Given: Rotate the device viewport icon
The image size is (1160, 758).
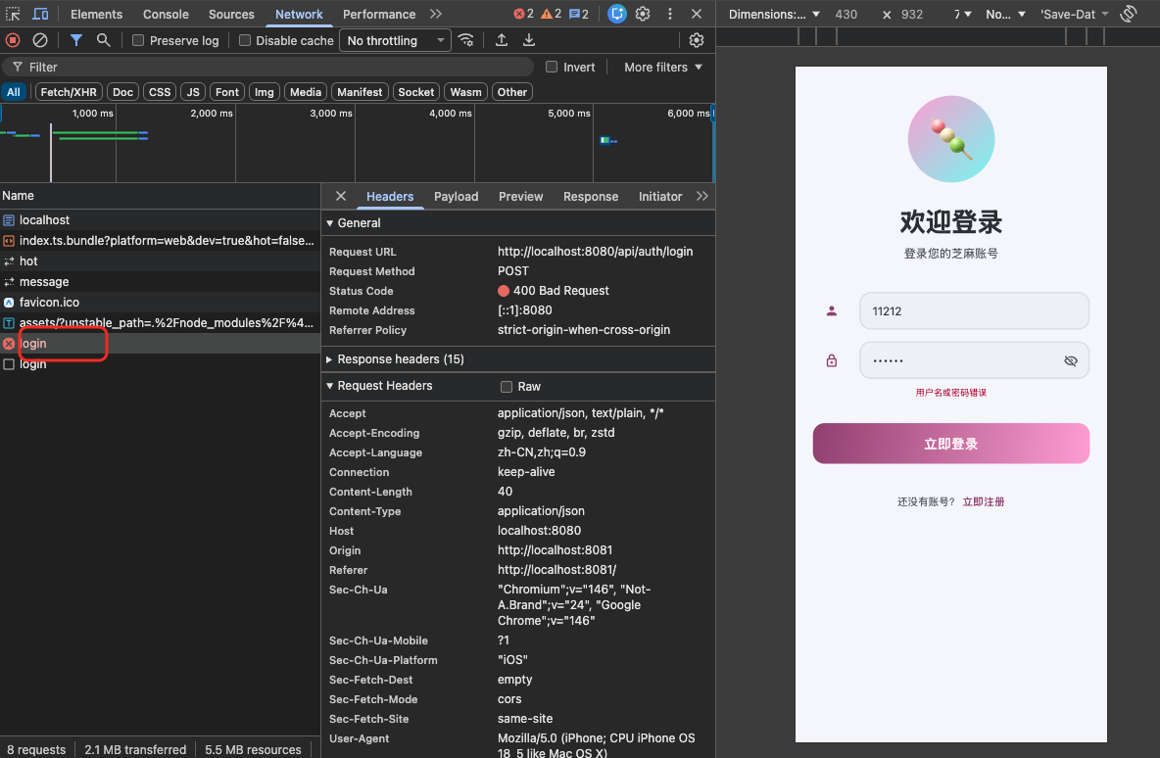Looking at the screenshot, I should [x=1129, y=14].
